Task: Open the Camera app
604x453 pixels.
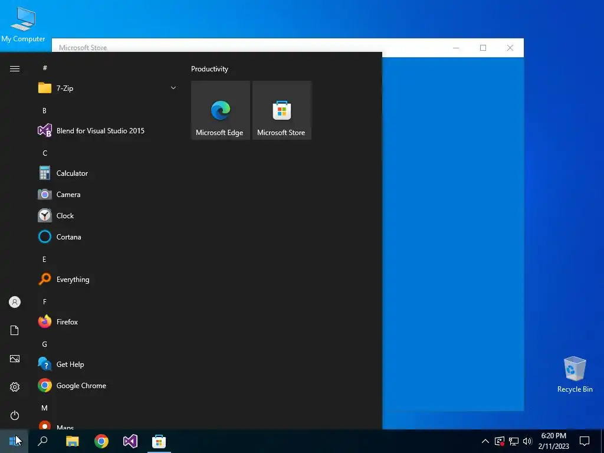Action: coord(107,195)
